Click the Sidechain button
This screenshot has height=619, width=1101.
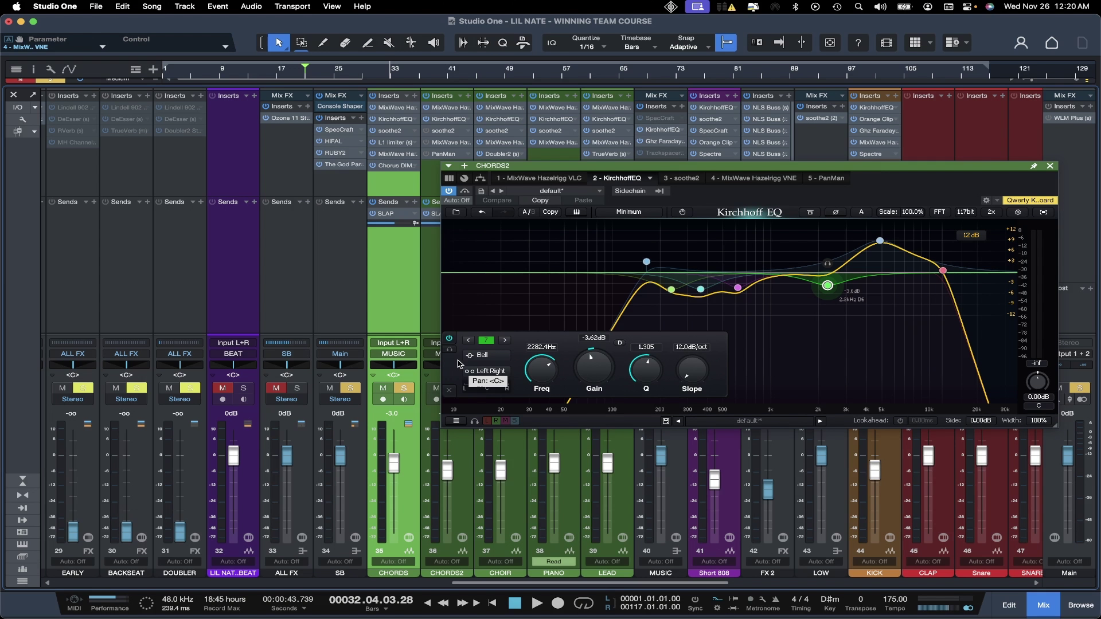(x=630, y=191)
